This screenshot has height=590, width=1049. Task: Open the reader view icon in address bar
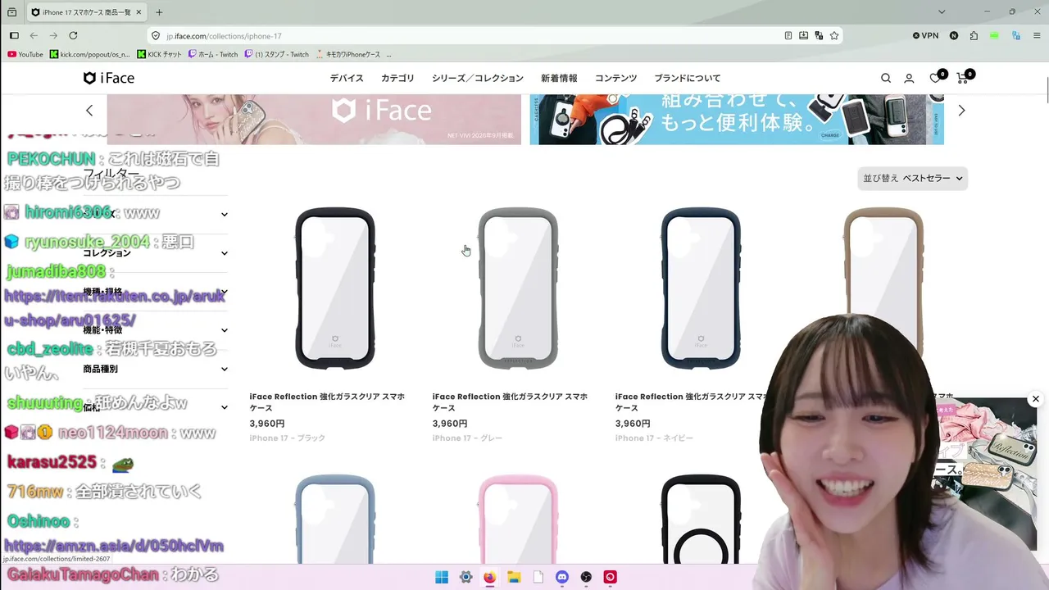[x=788, y=36]
